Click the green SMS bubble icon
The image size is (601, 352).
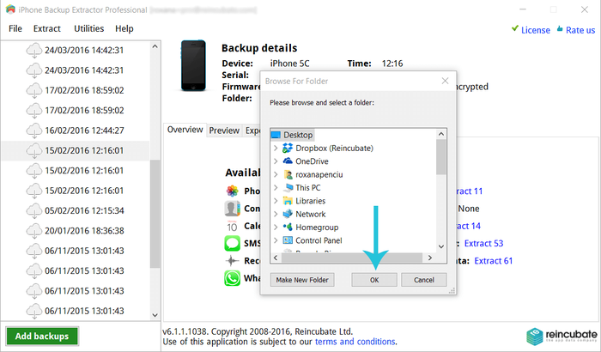[x=233, y=243]
